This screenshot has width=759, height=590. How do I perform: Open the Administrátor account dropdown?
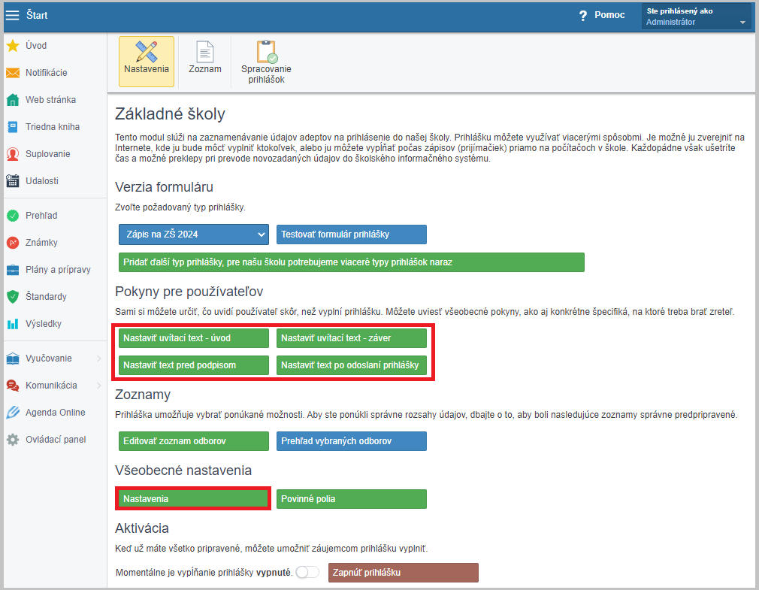coord(697,16)
